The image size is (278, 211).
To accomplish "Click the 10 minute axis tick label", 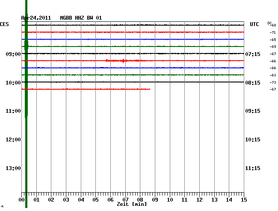I will pos(170,200).
